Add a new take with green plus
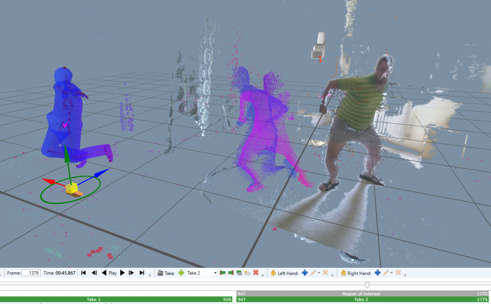491x304 pixels. click(181, 273)
